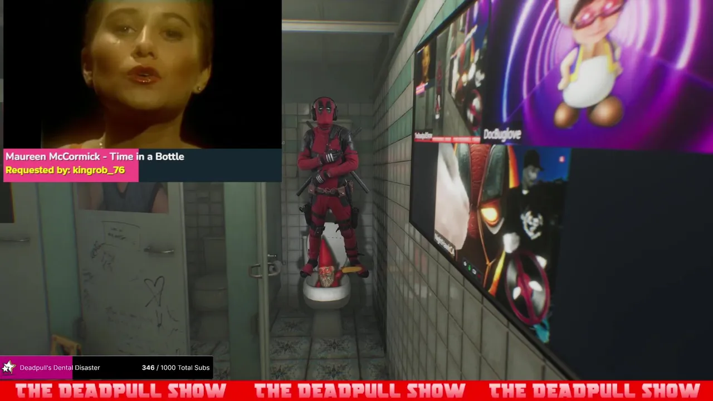Click the 'Requested by: kingrob_76' label

click(x=65, y=170)
